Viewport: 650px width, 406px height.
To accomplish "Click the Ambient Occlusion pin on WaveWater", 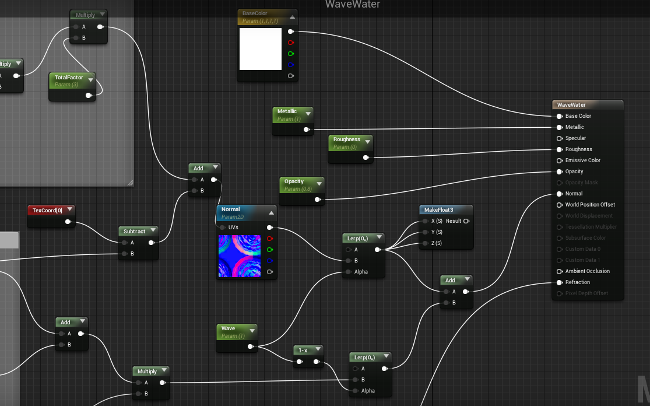I will coord(560,271).
